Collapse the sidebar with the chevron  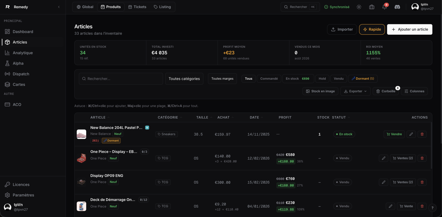(x=59, y=7)
